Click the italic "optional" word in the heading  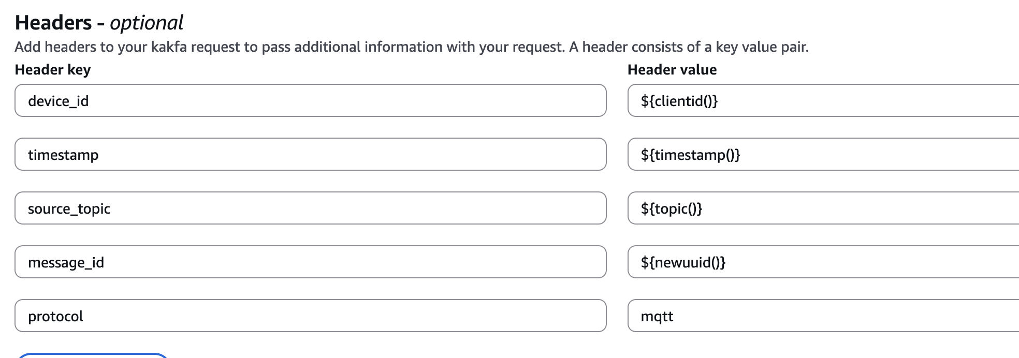pyautogui.click(x=147, y=23)
